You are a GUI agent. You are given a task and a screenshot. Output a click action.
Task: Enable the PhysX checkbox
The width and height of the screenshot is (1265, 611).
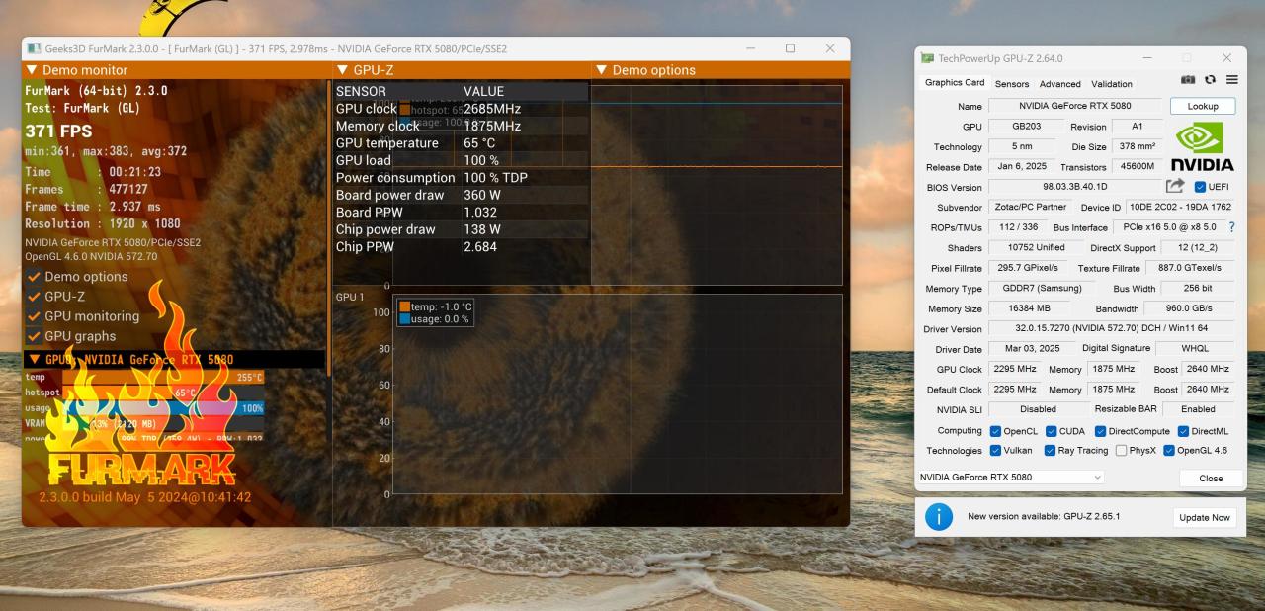click(x=1121, y=451)
